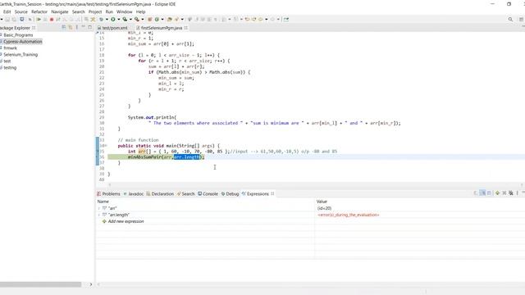This screenshot has height=295, width=525.
Task: Close the firstSeleniumPgm.java editor tab
Action: 186,28
